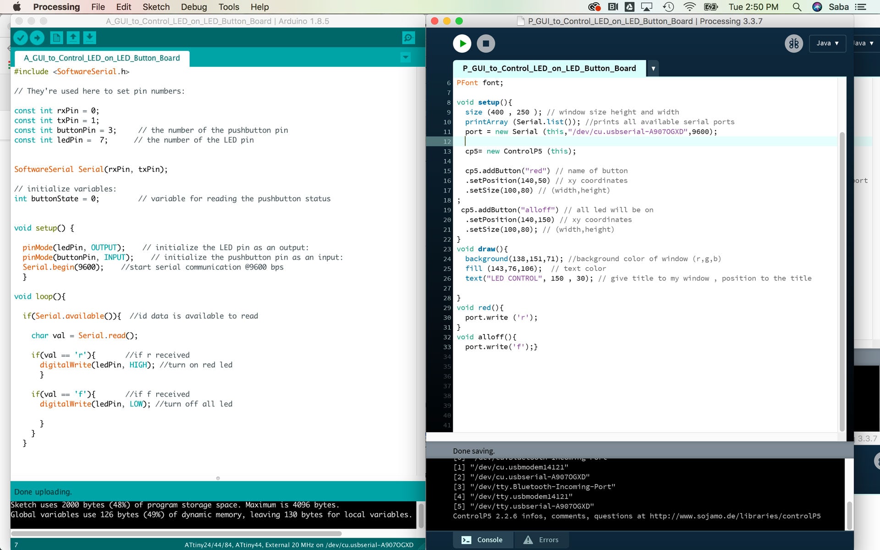Click the '#include <SoftwareSerial.h>' line
The image size is (880, 550).
tap(71, 71)
